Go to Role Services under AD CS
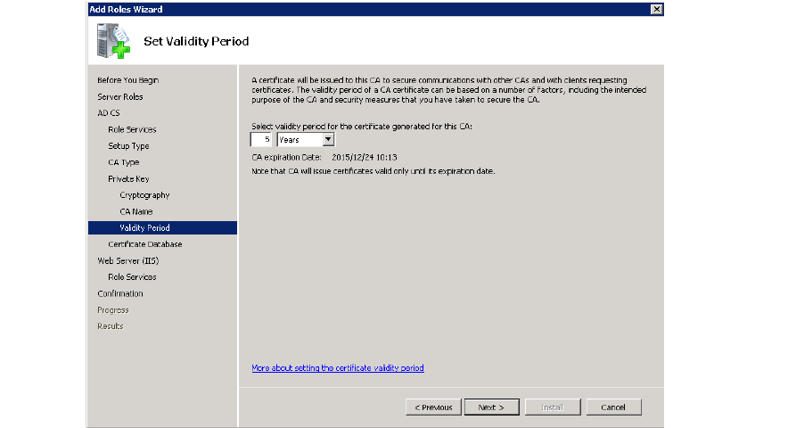 coord(132,129)
